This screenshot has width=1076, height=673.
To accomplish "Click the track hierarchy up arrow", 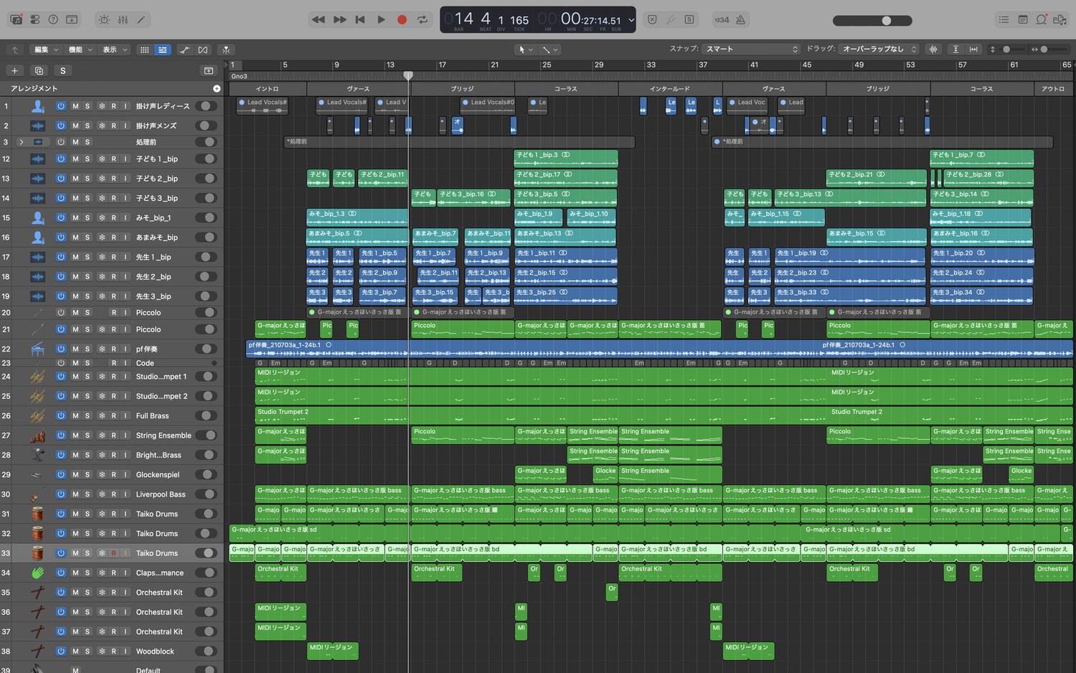I will point(15,50).
